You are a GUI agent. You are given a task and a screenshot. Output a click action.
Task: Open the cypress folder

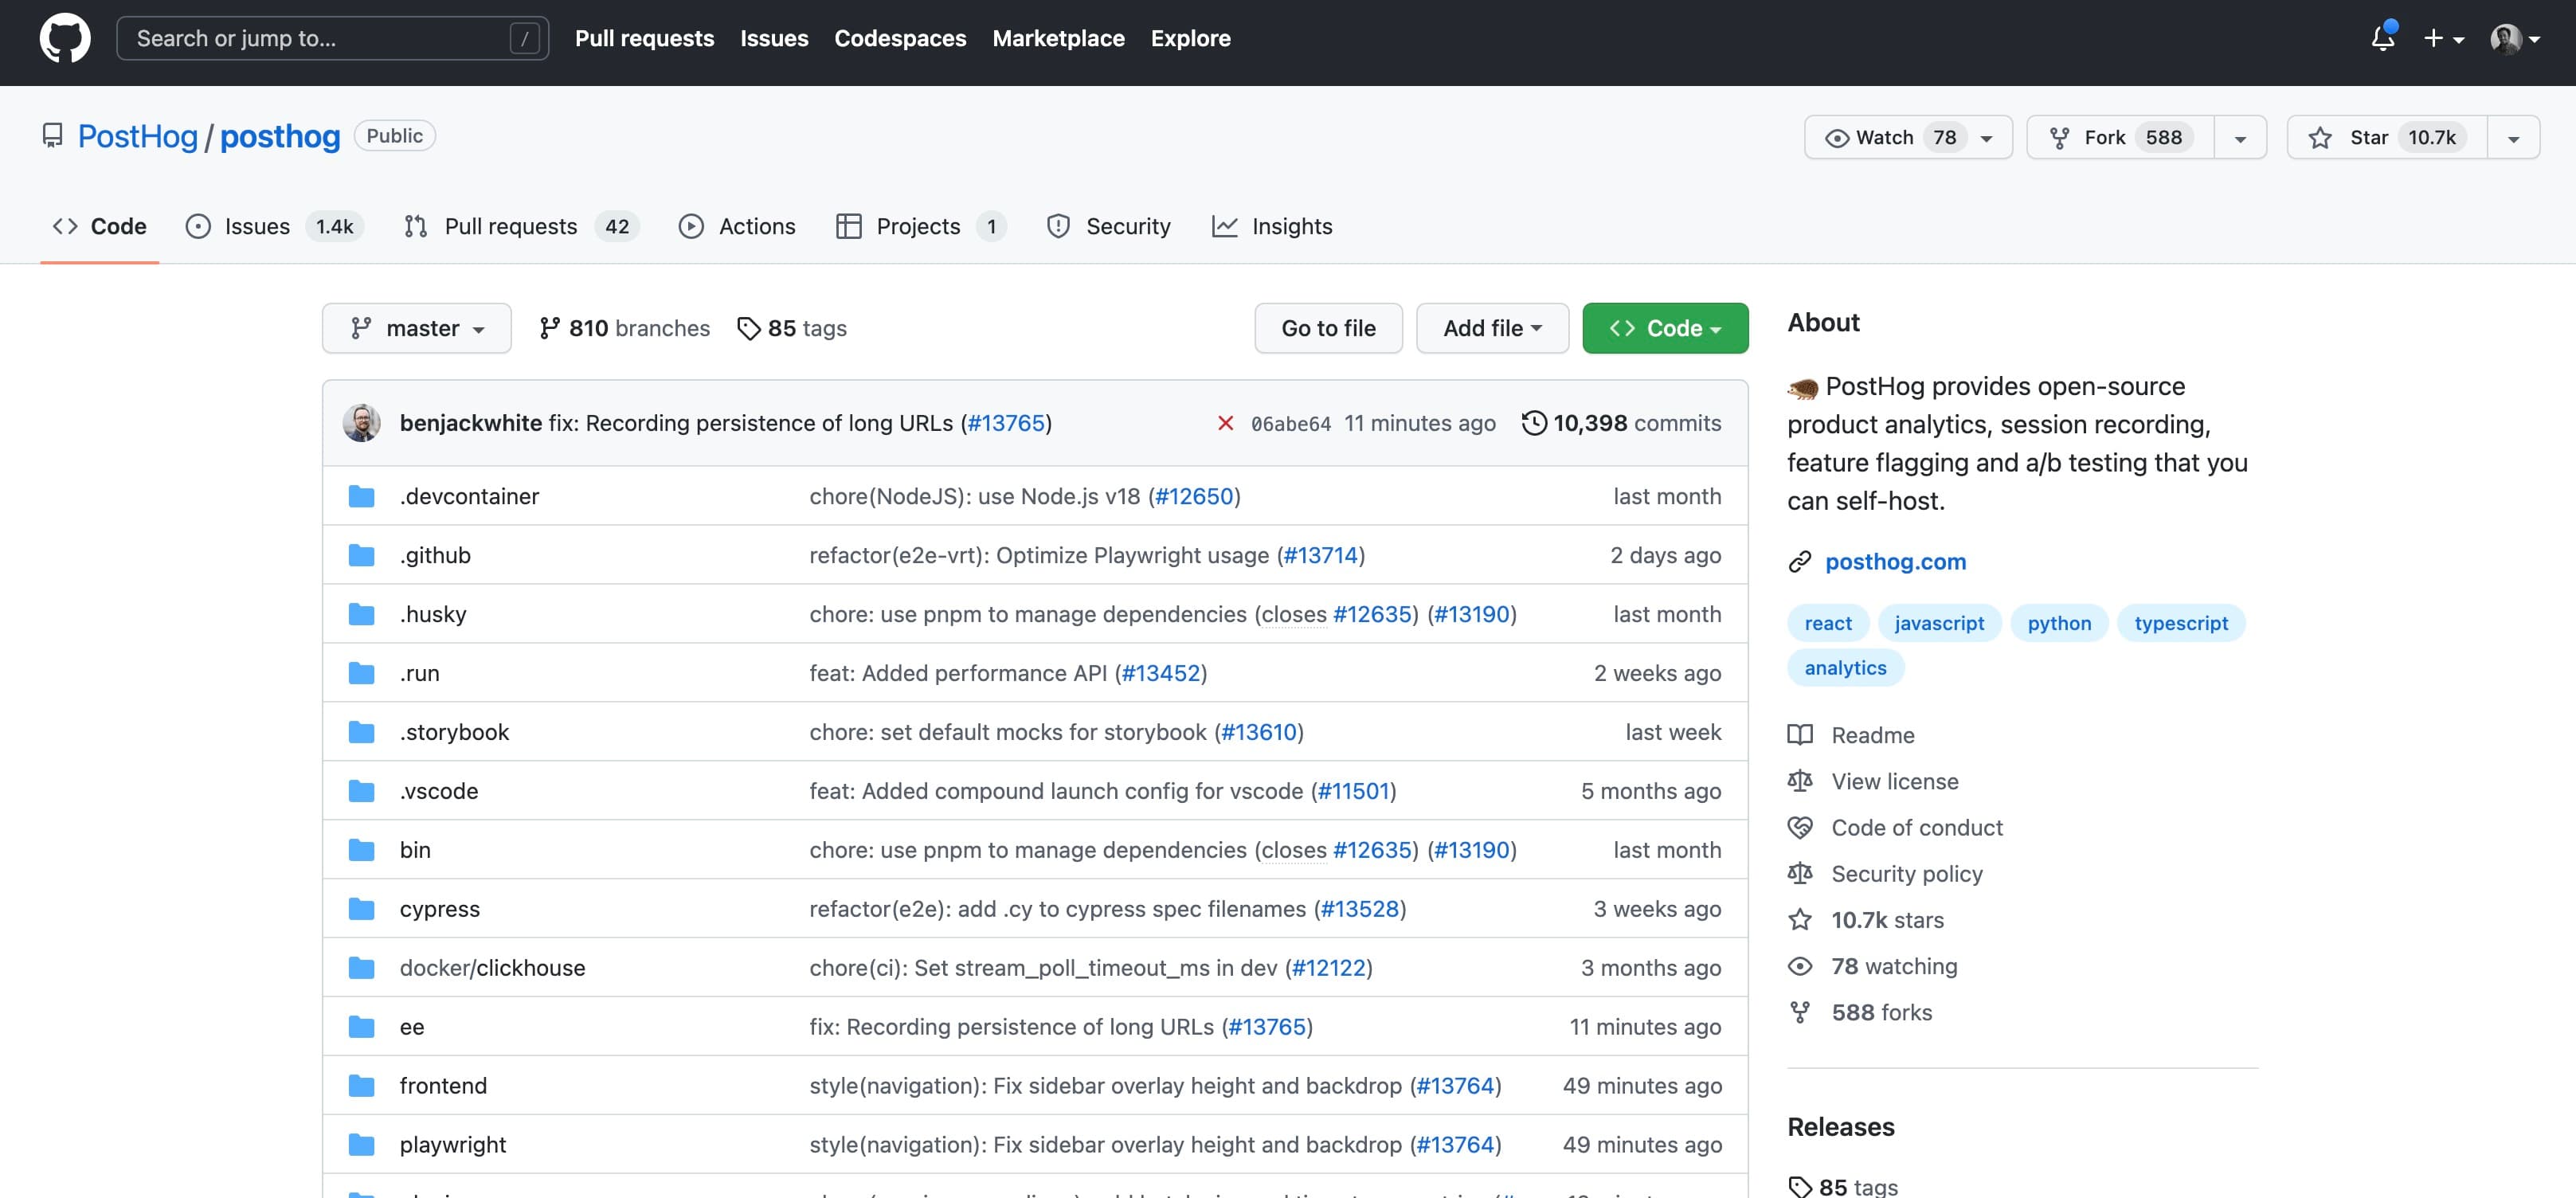pyautogui.click(x=440, y=909)
